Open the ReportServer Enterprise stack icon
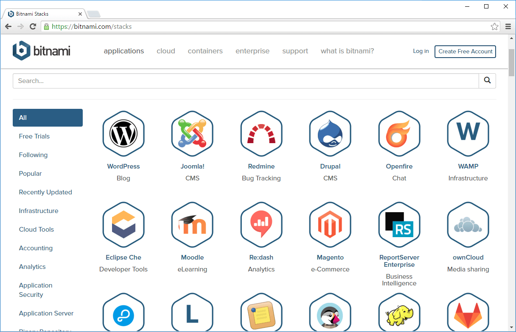 tap(399, 225)
